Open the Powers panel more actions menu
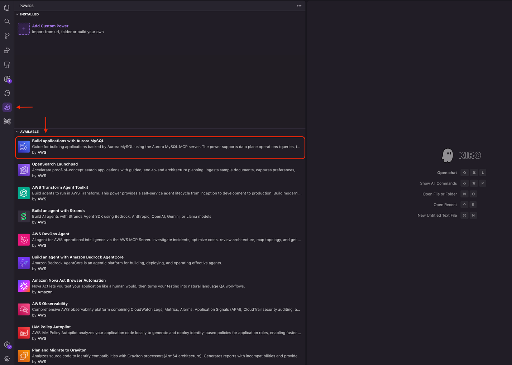Viewport: 512px width, 365px height. point(299,6)
